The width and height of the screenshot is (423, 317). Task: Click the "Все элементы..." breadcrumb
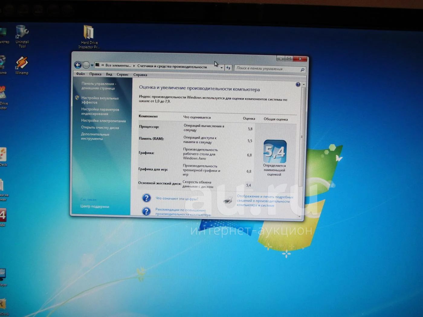tap(118, 66)
